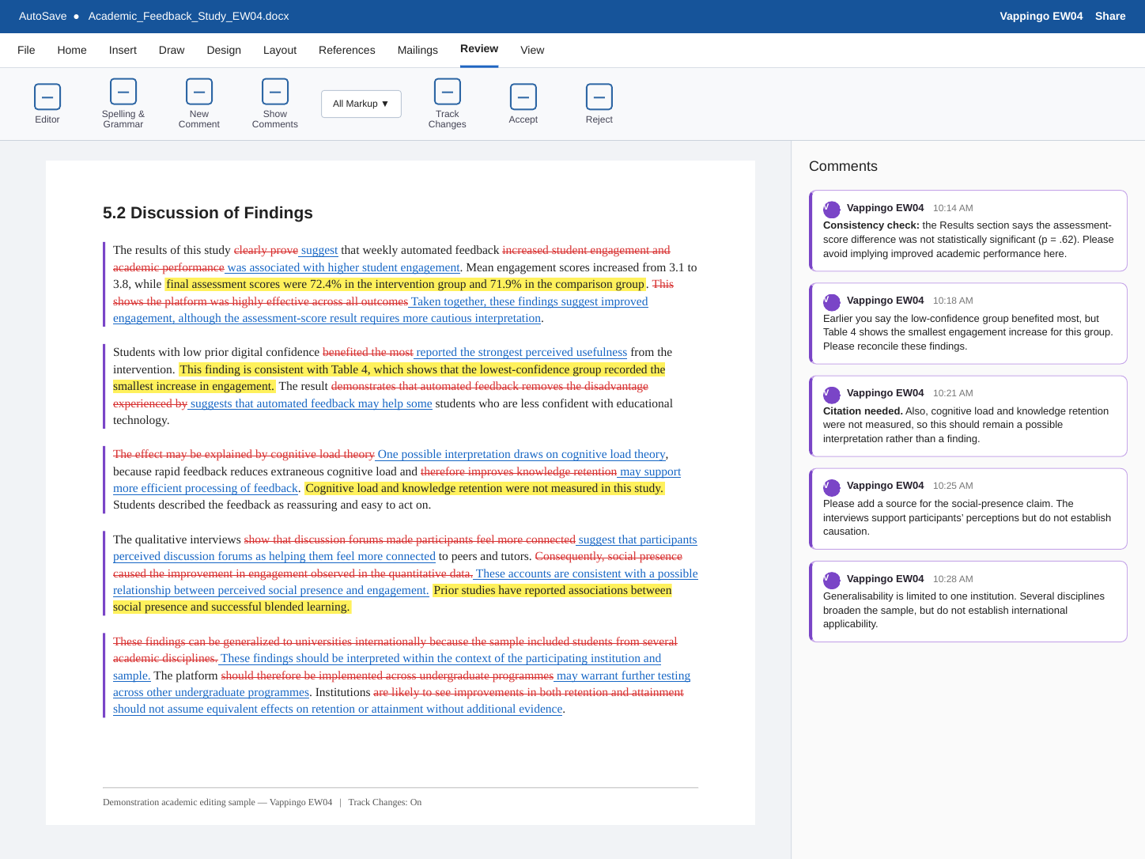Click the deleted text 'clearly prove'
The image size is (1145, 859).
coord(266,250)
